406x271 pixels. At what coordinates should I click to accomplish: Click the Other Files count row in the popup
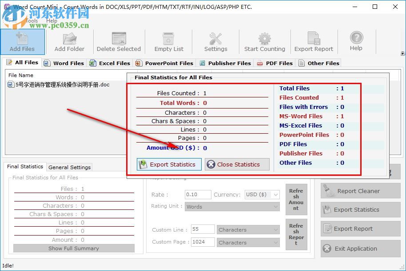click(x=312, y=163)
